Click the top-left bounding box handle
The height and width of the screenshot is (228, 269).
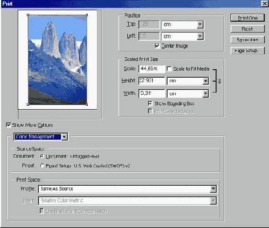pyautogui.click(x=28, y=15)
